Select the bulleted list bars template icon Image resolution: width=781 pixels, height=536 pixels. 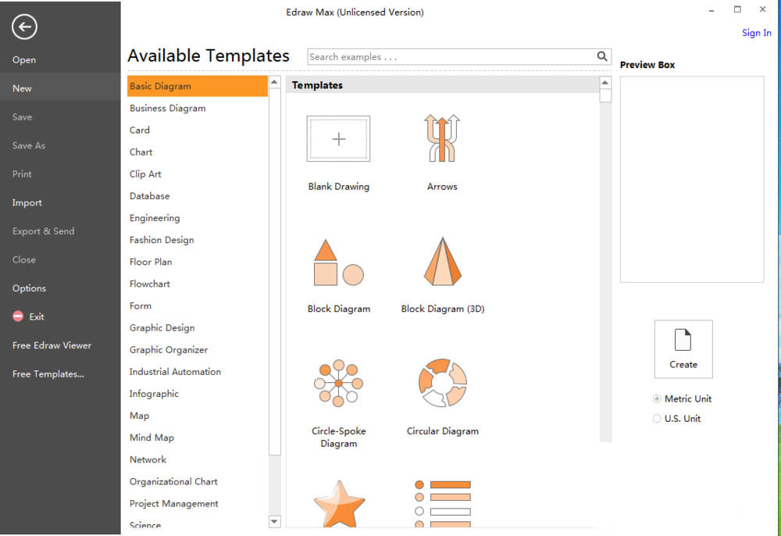[x=442, y=503]
